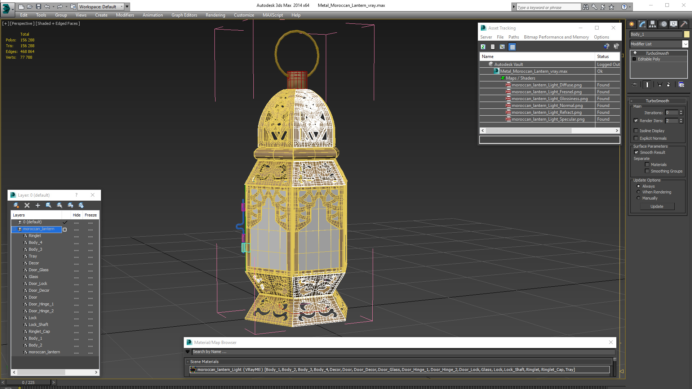Open the Modifier List dropdown
This screenshot has height=389, width=692.
[685, 44]
